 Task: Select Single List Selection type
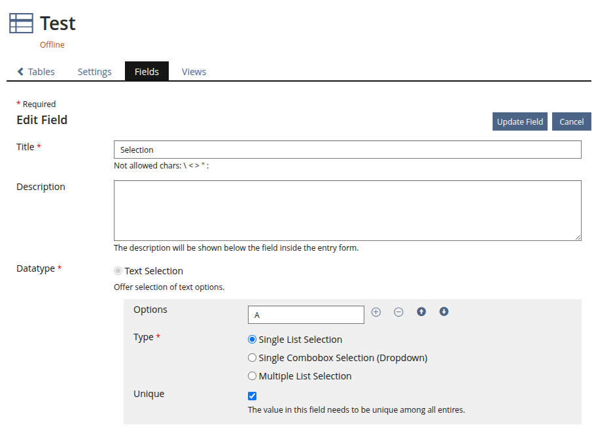[252, 340]
